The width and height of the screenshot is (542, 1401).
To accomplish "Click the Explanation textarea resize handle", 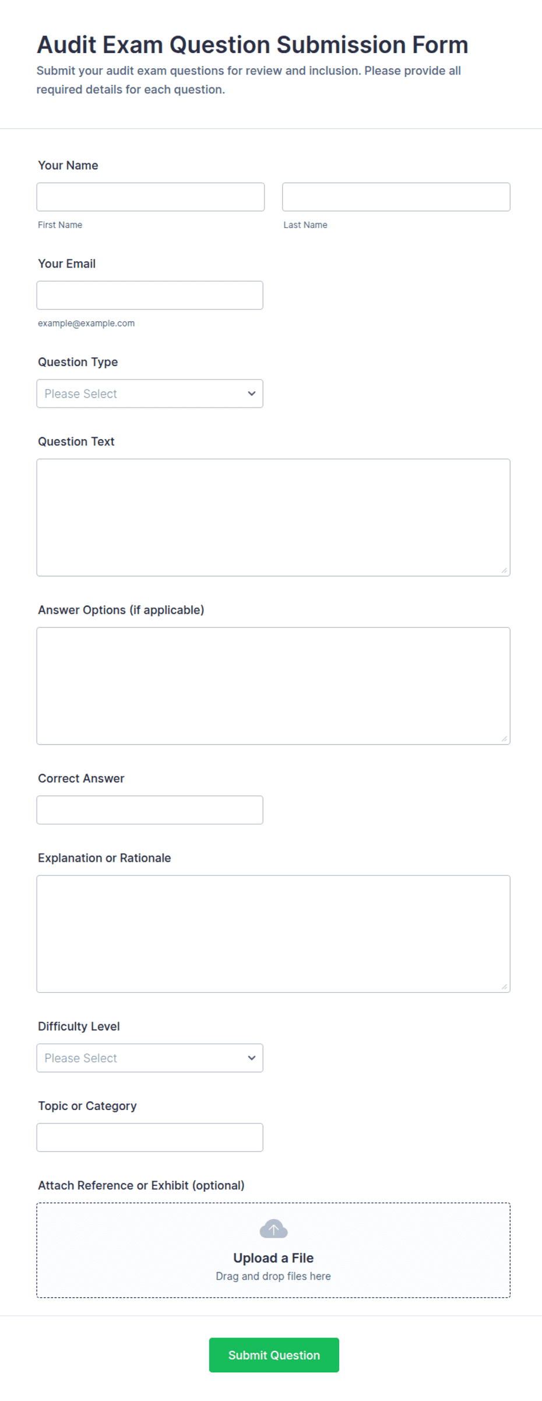I will pyautogui.click(x=504, y=986).
